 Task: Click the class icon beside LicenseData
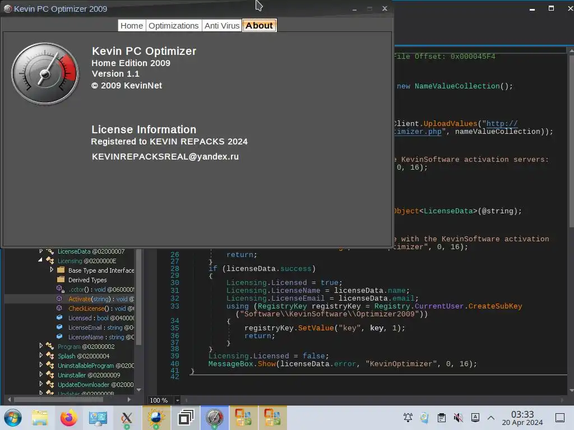tap(50, 251)
